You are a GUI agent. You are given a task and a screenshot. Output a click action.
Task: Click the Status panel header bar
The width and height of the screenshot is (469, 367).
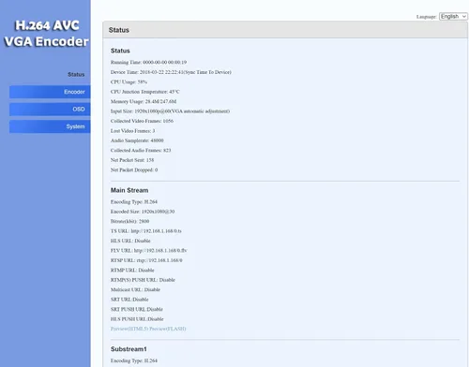(285, 30)
